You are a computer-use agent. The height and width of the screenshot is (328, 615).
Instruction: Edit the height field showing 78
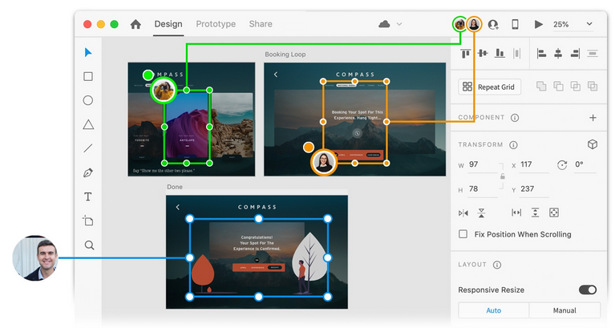483,189
